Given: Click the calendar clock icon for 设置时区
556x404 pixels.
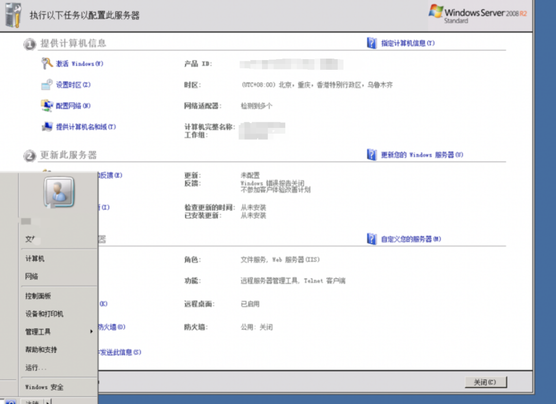Looking at the screenshot, I should coord(47,84).
